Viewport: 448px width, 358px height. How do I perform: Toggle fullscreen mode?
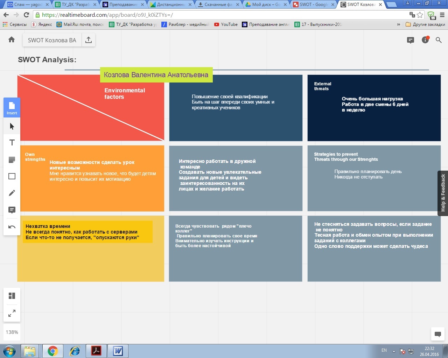[x=12, y=313]
